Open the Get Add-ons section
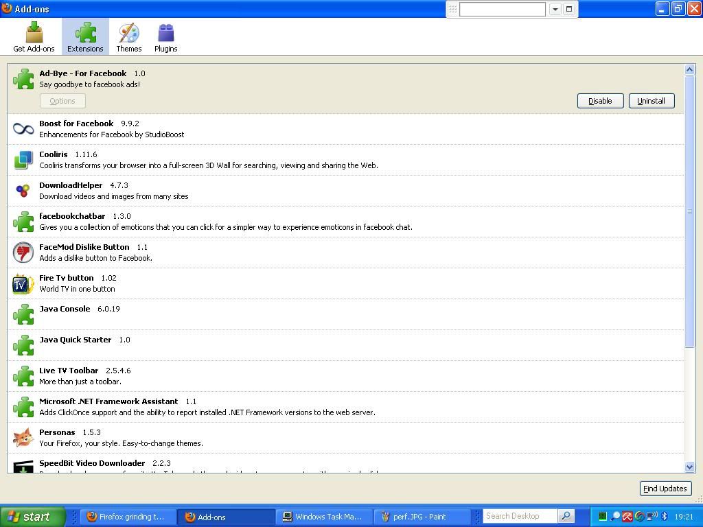The height and width of the screenshot is (527, 703). tap(34, 37)
